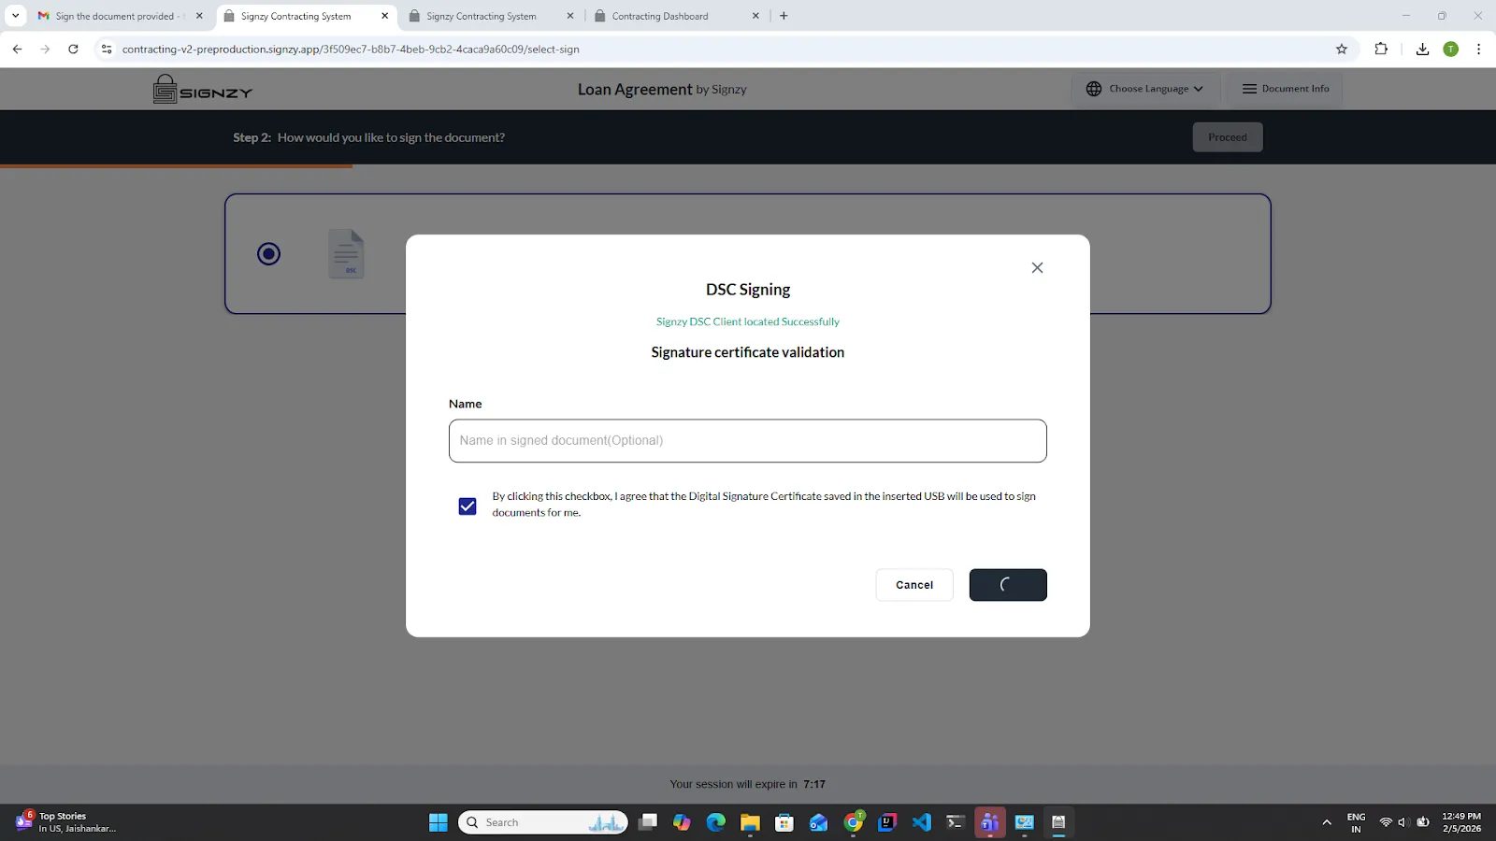Click the taskbar Search box

(x=543, y=822)
